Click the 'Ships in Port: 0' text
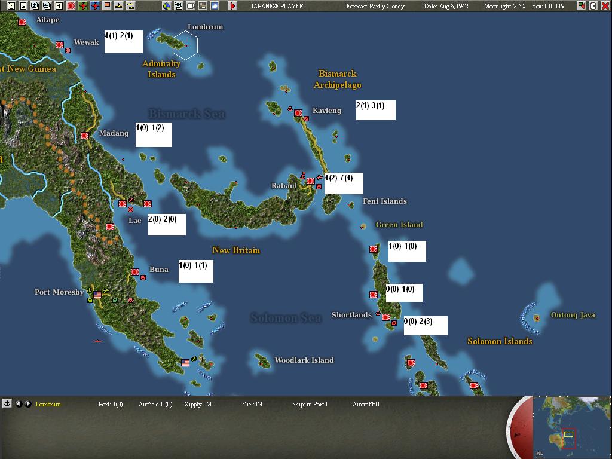This screenshot has width=612, height=459. pyautogui.click(x=311, y=405)
